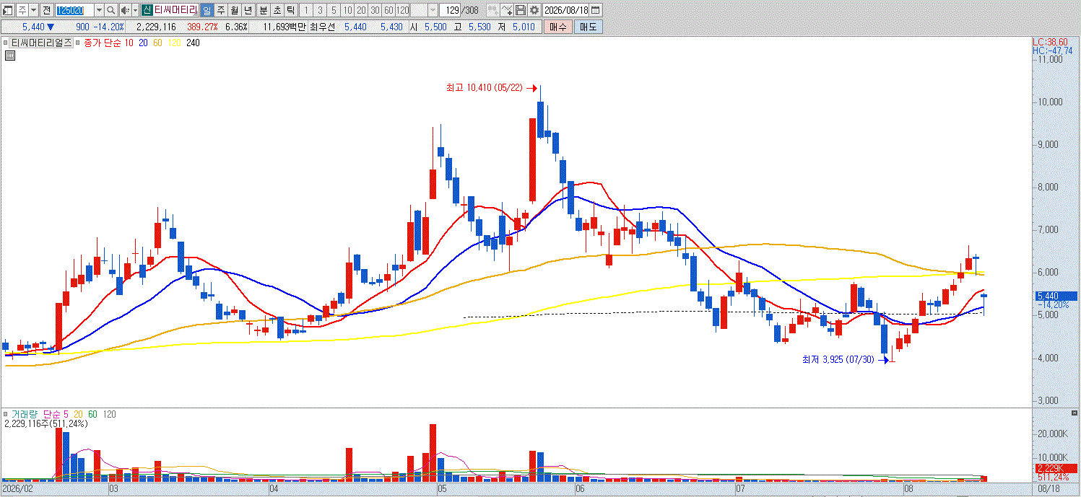Click the stock code input field
This screenshot has height=497, width=1081.
[x=74, y=10]
